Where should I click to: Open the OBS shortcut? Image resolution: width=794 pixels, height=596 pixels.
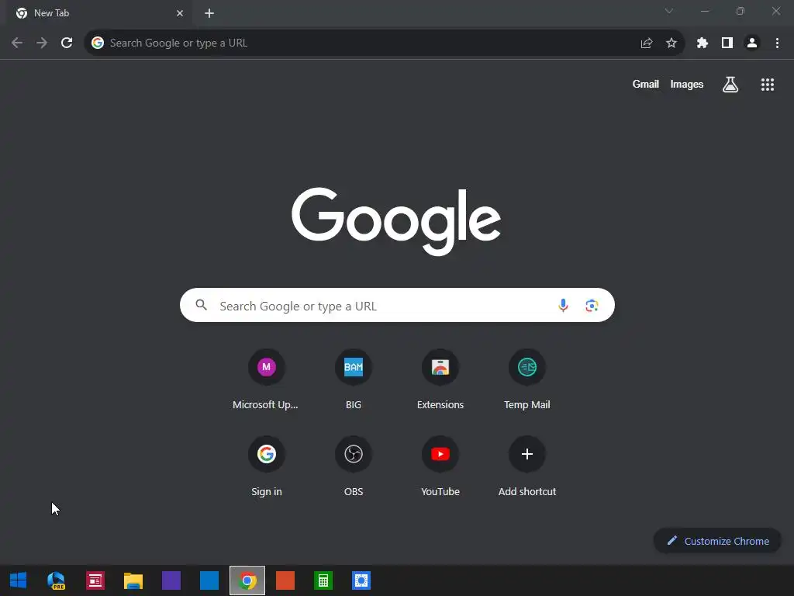tap(354, 466)
